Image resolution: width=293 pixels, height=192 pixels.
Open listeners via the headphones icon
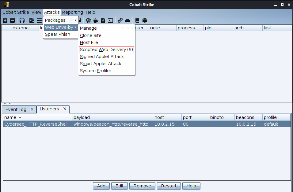coord(22,20)
